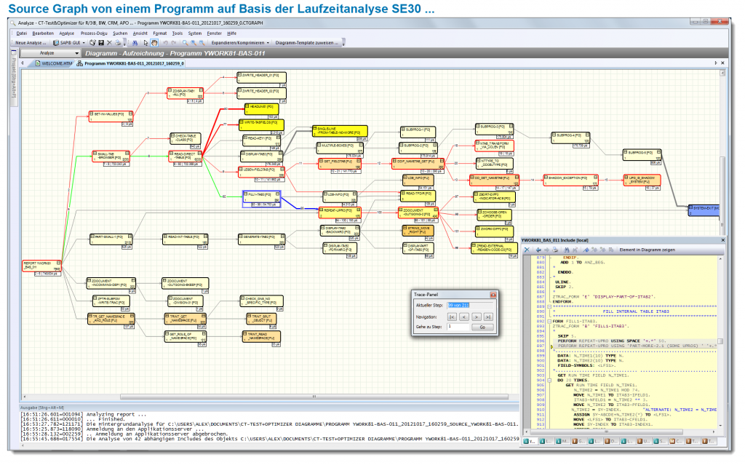Click the back arrow icon in the include panel
Image resolution: width=745 pixels, height=465 pixels.
click(538, 249)
